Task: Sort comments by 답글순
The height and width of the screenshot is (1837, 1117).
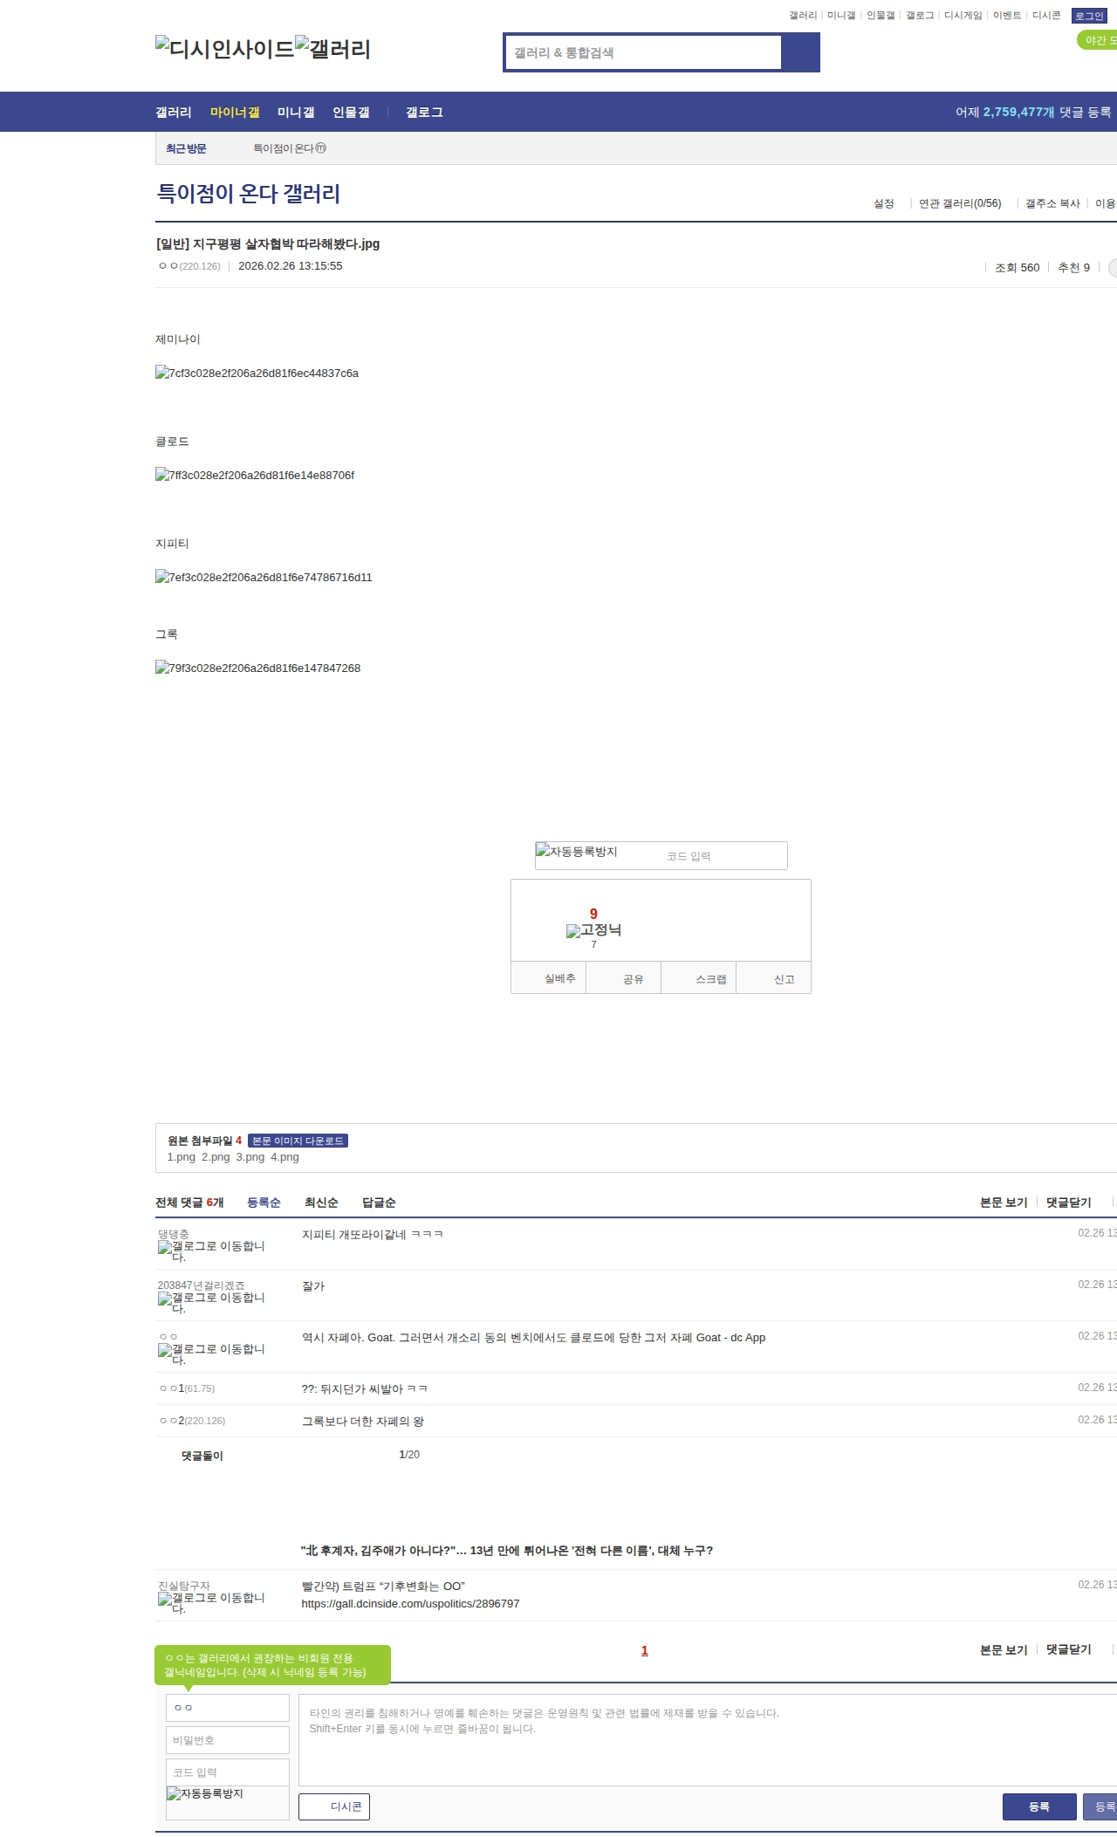Action: (379, 1203)
